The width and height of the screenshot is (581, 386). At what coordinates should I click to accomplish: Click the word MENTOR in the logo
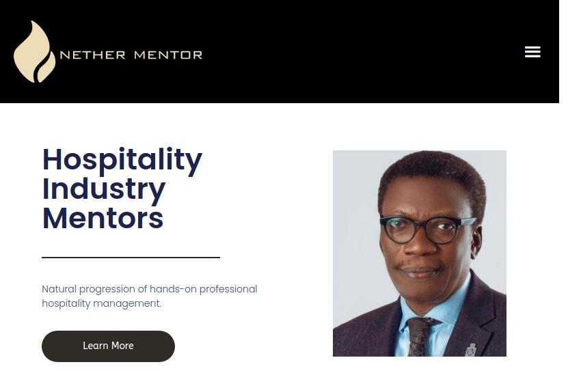[168, 55]
